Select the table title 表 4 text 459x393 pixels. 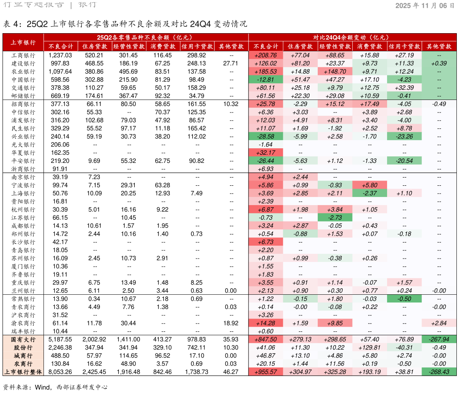(125, 24)
